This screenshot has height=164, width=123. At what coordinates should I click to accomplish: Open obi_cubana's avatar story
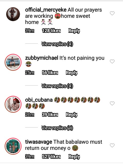point(13,104)
